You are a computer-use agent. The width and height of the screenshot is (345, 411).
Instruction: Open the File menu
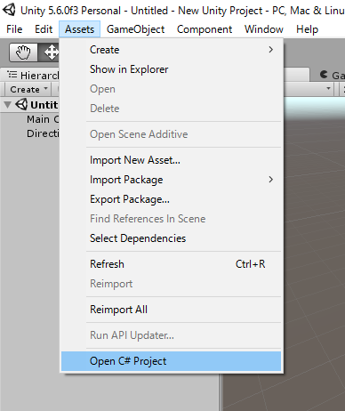14,29
